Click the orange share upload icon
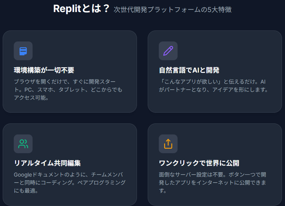This screenshot has width=285, height=206. (168, 144)
